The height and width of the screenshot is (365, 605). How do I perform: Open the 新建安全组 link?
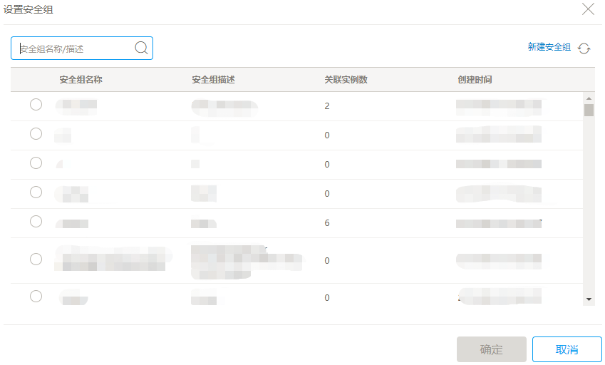click(x=549, y=47)
